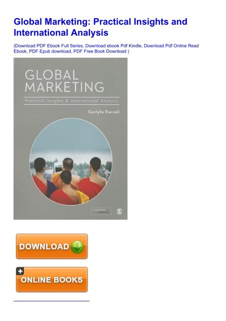This screenshot has width=226, height=321.
Task: Click "International Analysis" second title line
Action: pos(61,33)
